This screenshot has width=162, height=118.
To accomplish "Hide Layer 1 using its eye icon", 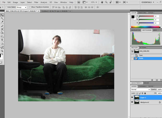I will [132, 97].
